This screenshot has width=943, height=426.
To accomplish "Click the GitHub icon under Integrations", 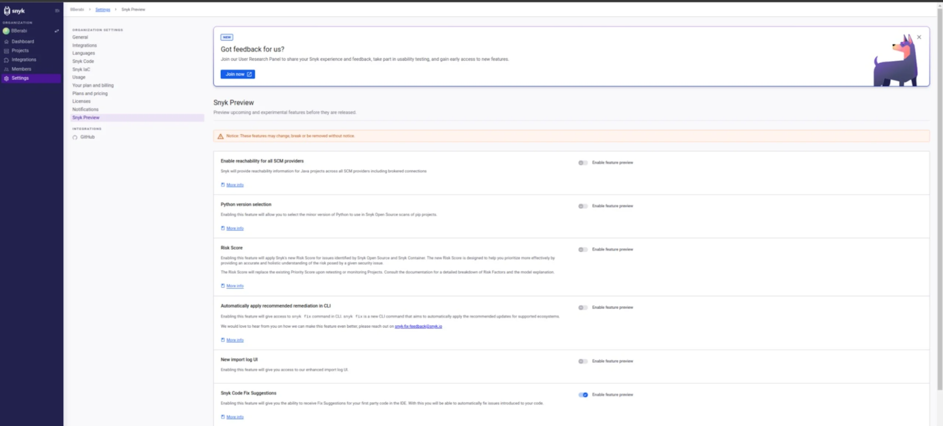I will click(x=75, y=137).
